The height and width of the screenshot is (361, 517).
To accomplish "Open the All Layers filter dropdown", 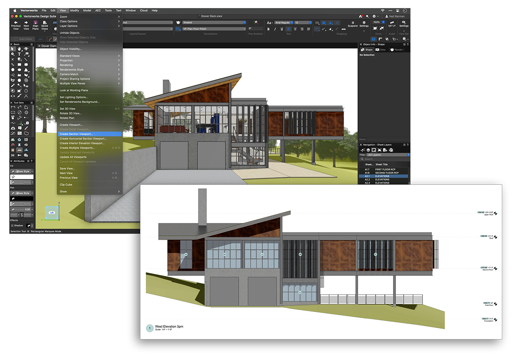I will (388, 155).
